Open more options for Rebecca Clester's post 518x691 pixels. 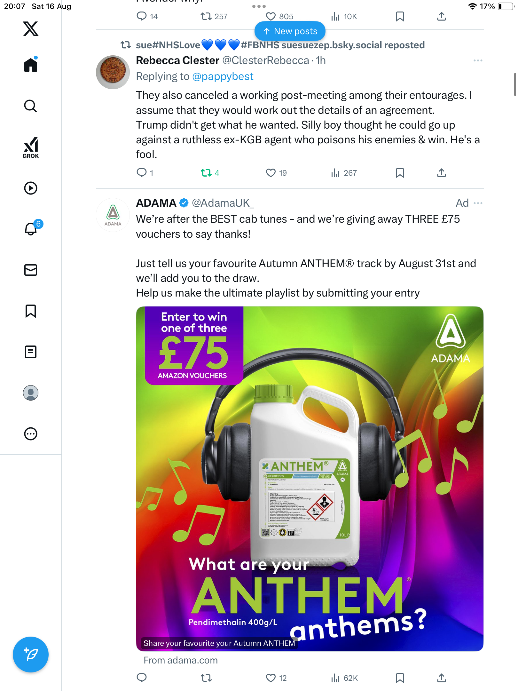[x=478, y=60]
